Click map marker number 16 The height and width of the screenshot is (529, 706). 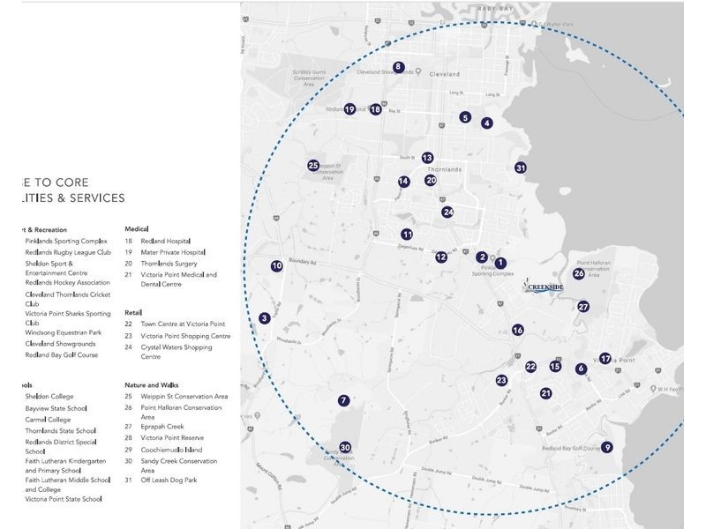[x=518, y=330]
